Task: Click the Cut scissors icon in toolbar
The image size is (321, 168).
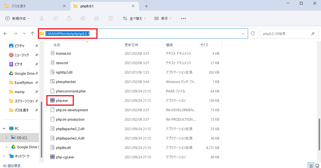Action: (x=41, y=18)
